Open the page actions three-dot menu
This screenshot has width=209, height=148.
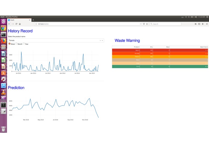141,24
